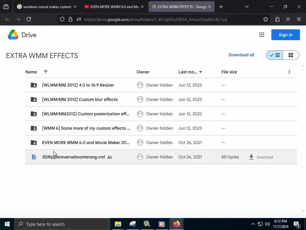
Task: Click the Download label on the xml row
Action: point(265,157)
